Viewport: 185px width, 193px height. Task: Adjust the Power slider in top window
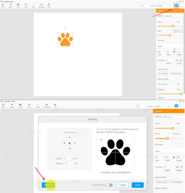[173, 26]
